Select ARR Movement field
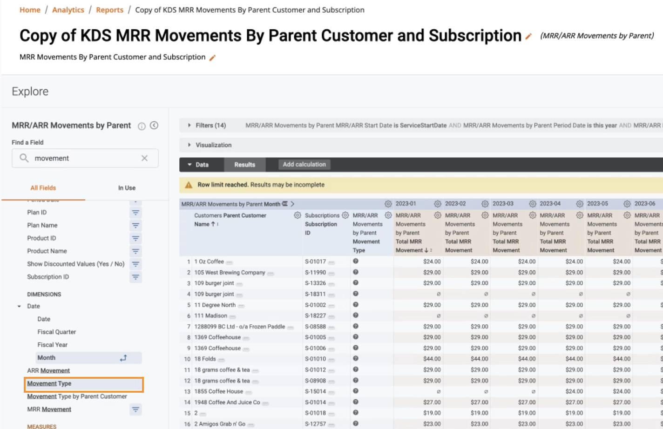The image size is (663, 429). pos(48,371)
